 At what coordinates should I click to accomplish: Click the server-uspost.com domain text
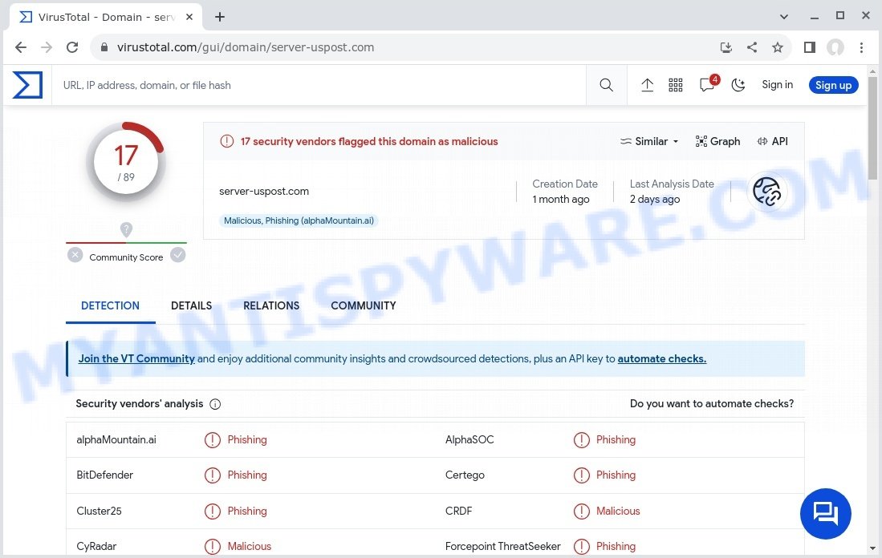coord(264,192)
